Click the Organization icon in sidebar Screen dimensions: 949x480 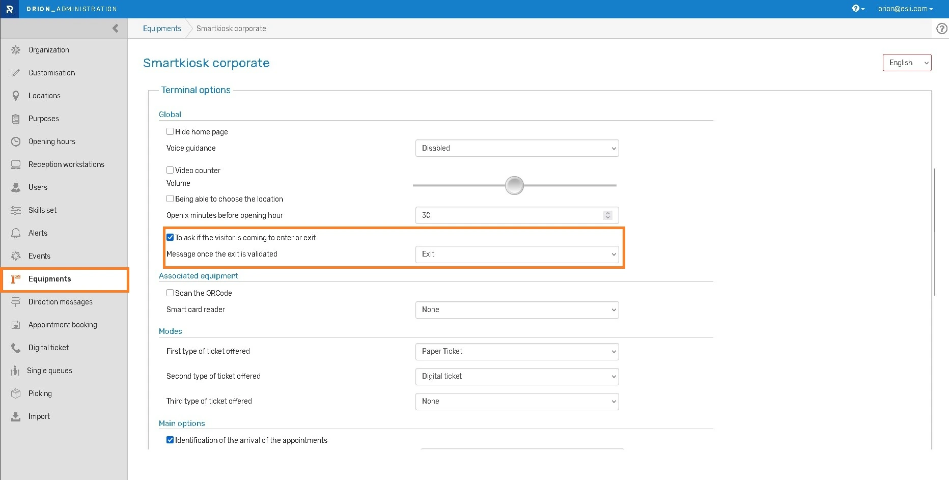(16, 50)
